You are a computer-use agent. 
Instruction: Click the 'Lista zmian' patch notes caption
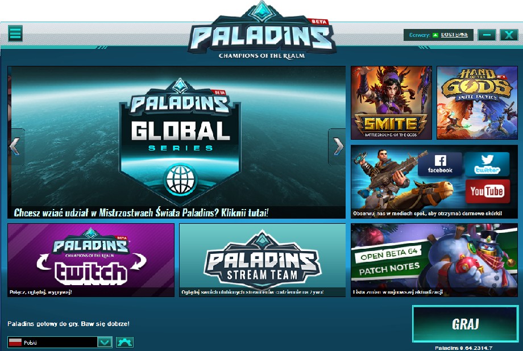tap(397, 292)
